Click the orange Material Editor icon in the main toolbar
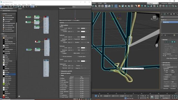This screenshot has height=100, width=178. (139, 6)
